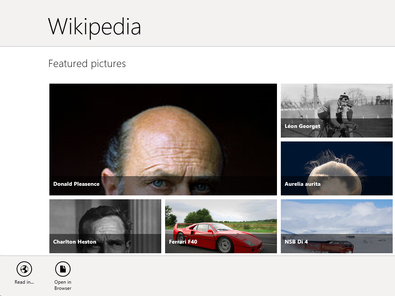Screen dimensions: 395x296
Task: Click the Open in Browser page icon
Action: click(63, 269)
